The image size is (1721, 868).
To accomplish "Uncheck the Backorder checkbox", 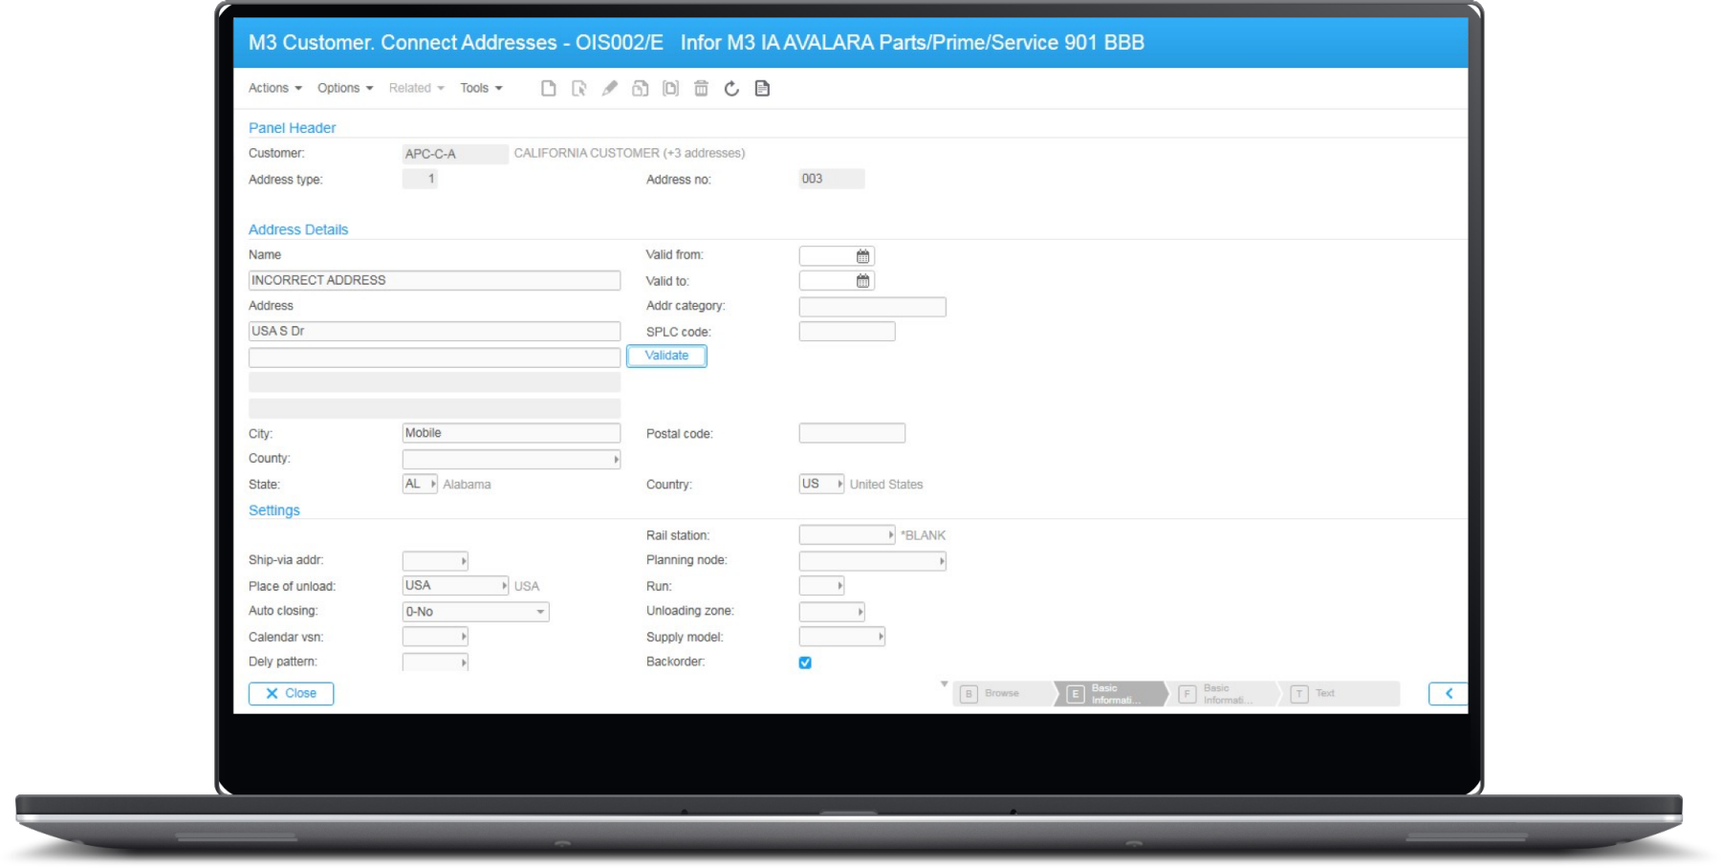I will pyautogui.click(x=805, y=662).
